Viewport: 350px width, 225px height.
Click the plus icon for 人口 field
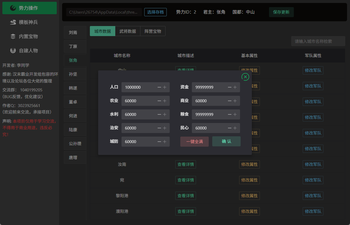click(165, 87)
